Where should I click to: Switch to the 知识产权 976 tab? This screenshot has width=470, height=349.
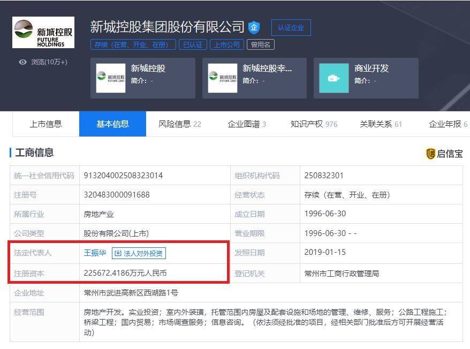click(314, 124)
